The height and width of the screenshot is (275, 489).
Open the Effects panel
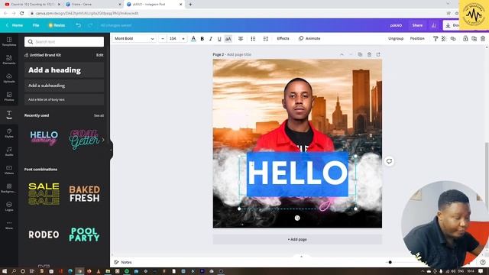(x=283, y=39)
